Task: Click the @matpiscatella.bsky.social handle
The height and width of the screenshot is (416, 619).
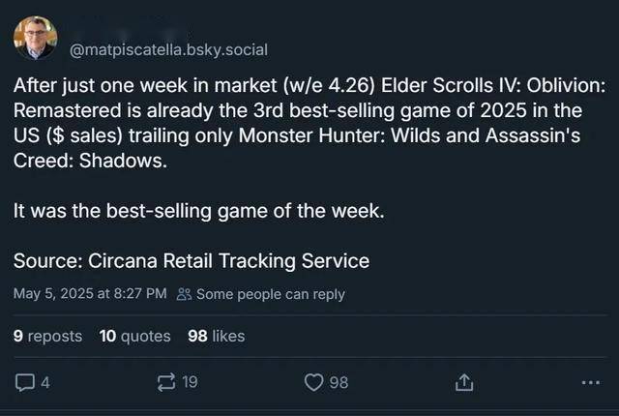Action: tap(169, 49)
